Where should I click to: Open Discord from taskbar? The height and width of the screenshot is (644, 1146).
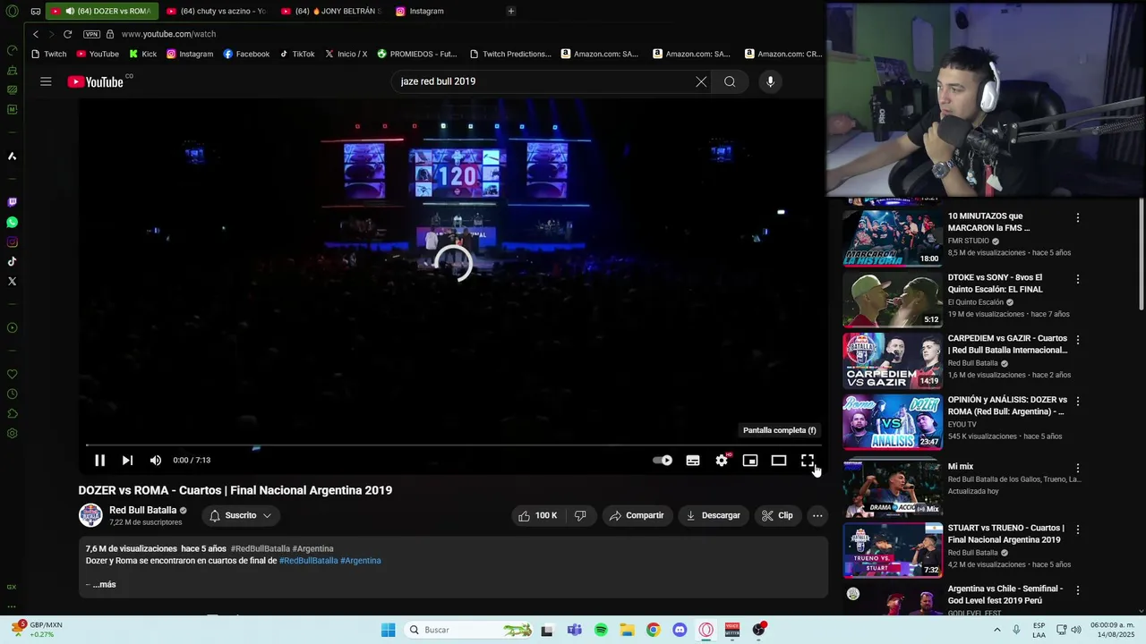coord(680,630)
